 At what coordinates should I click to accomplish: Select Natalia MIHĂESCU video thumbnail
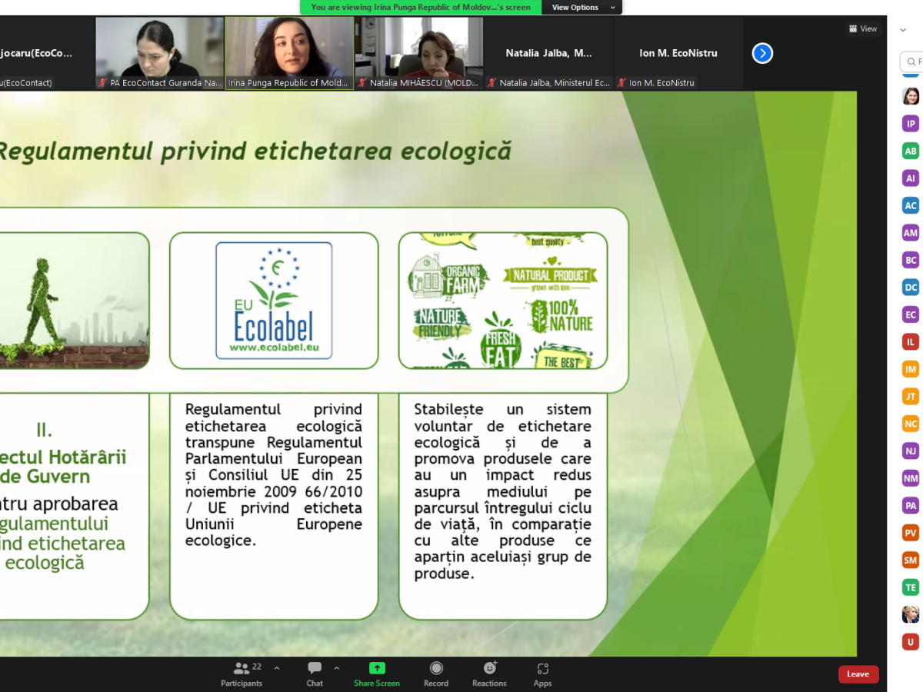tap(419, 54)
